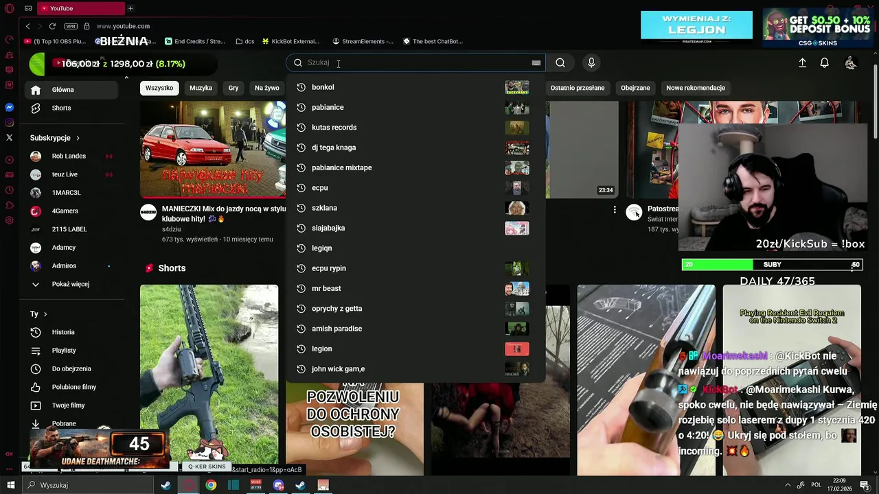This screenshot has height=494, width=879.
Task: Choose the 'kutas records' suggestion
Action: 415,127
